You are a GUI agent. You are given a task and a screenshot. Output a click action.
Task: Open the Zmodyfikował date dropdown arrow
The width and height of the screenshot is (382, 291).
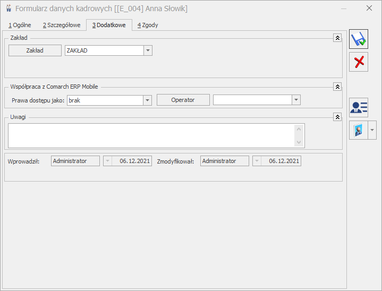[257, 161]
